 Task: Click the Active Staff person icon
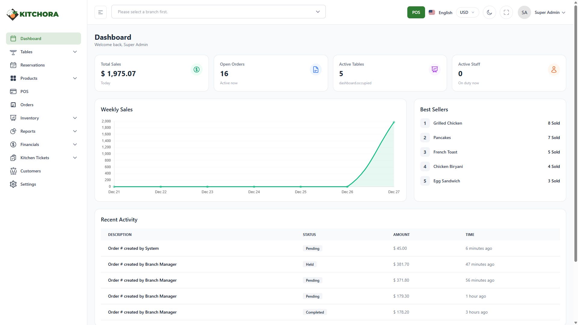tap(554, 70)
